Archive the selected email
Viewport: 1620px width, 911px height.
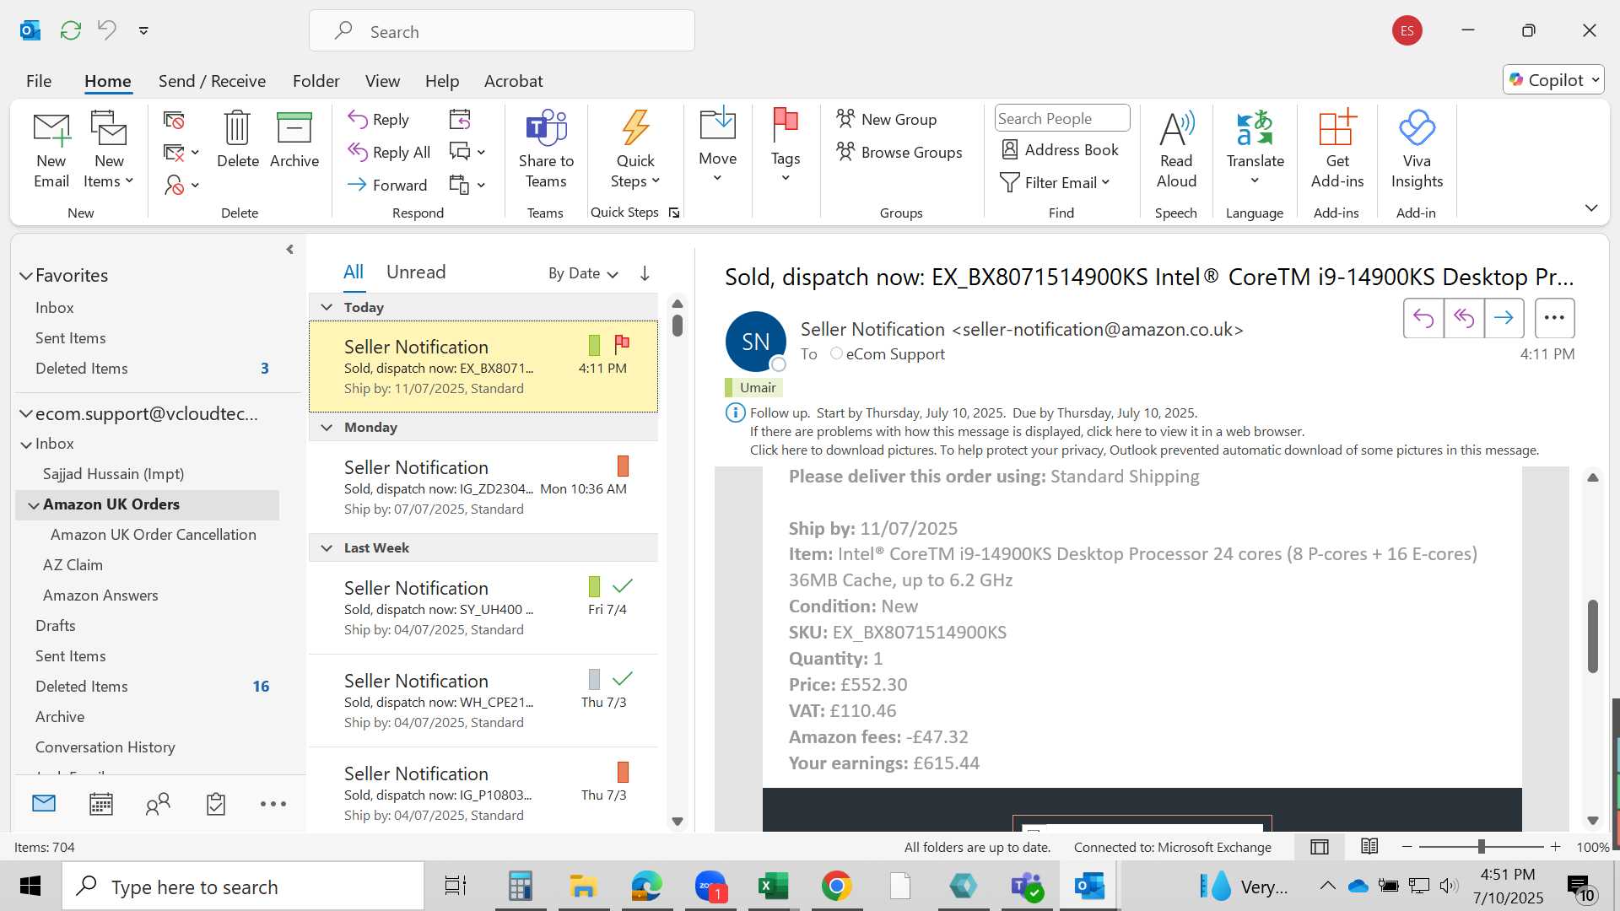coord(294,141)
